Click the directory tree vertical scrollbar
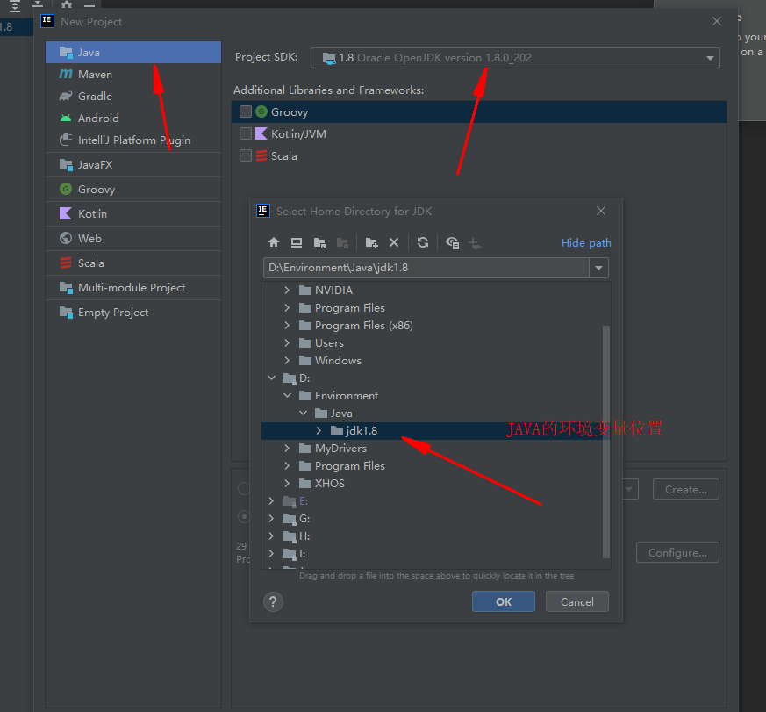Screen dimensions: 766x712 click(x=606, y=442)
